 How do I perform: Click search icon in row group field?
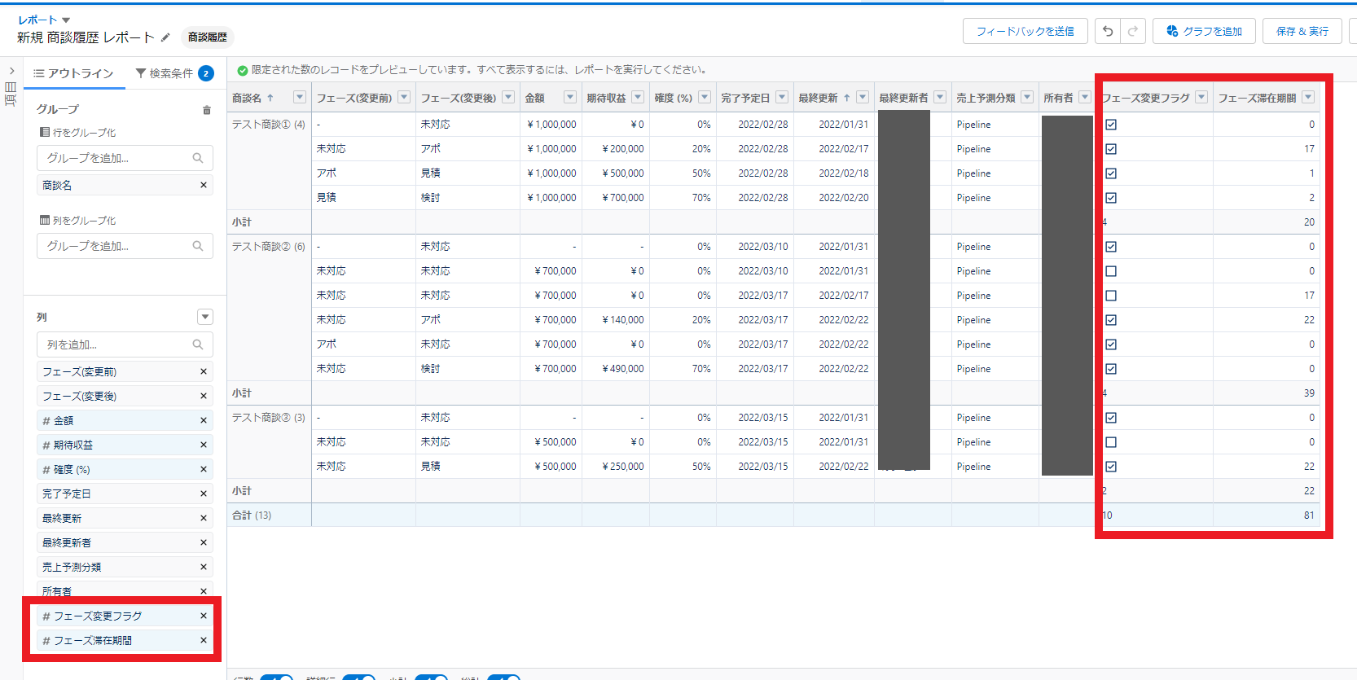coord(198,158)
